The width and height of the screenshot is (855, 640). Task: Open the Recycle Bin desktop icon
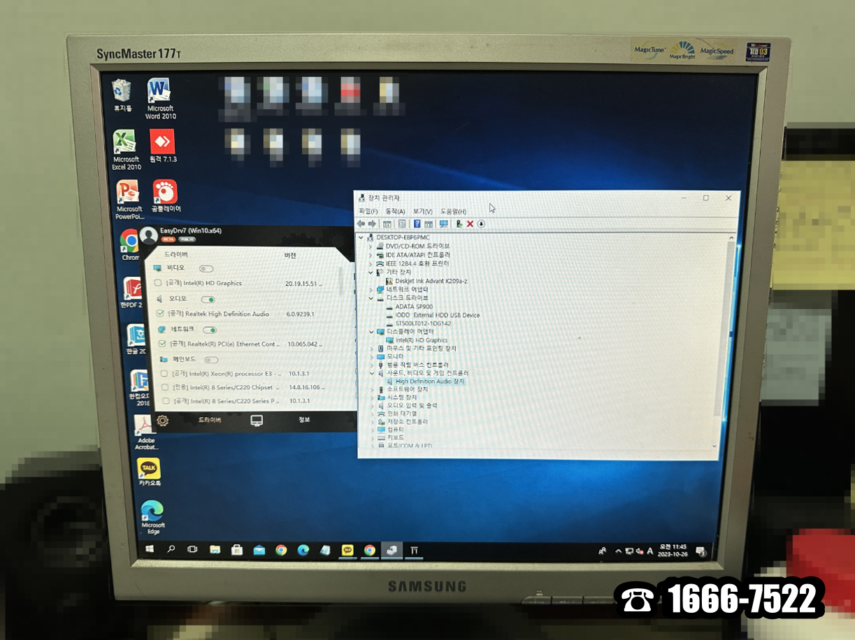tap(122, 95)
